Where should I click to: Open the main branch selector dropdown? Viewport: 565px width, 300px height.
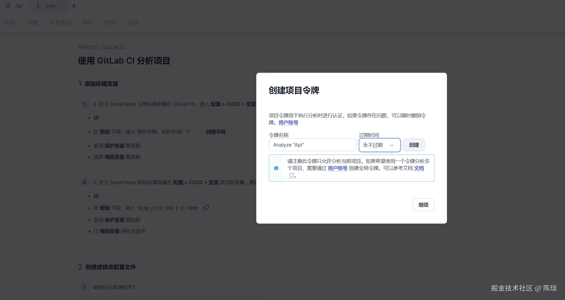49,6
